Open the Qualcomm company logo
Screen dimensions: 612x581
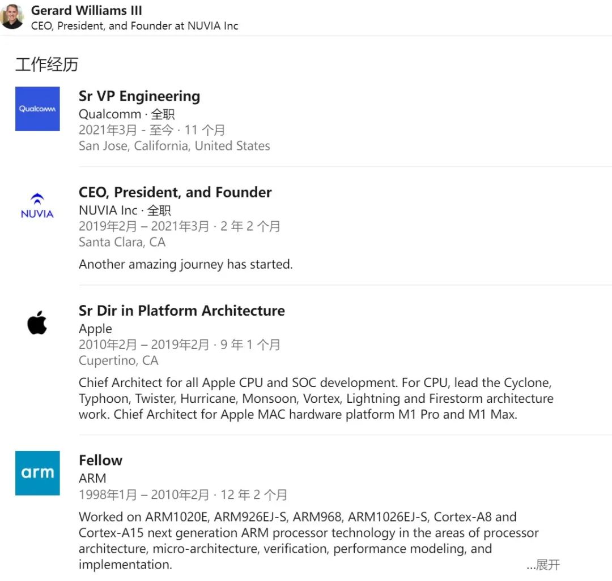coord(37,109)
